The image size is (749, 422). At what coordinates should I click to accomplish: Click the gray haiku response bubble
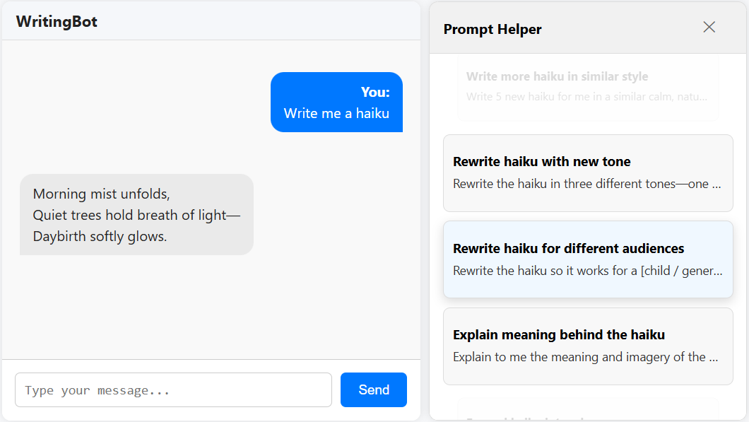pos(136,214)
